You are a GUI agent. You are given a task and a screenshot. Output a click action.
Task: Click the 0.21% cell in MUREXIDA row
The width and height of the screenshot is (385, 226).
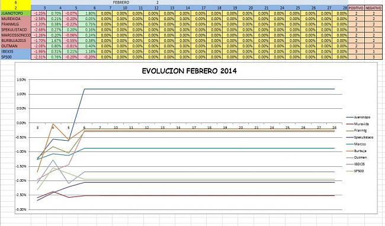54,18
